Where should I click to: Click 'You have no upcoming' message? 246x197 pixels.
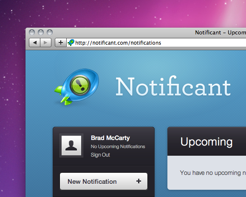(x=213, y=173)
